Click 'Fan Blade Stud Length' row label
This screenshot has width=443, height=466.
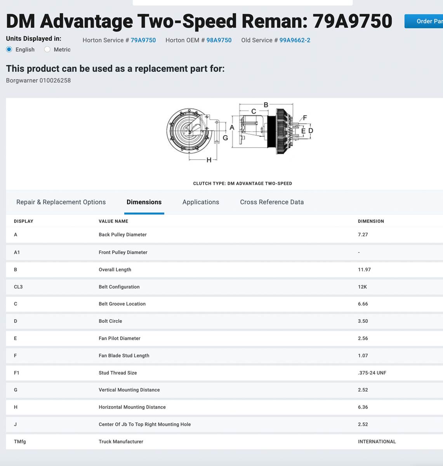click(124, 356)
